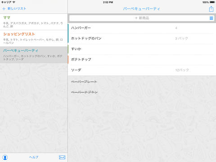Tap the Wi-Fi indicator in the status bar

click(x=14, y=2)
